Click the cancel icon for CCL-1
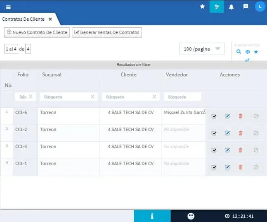 point(256,167)
